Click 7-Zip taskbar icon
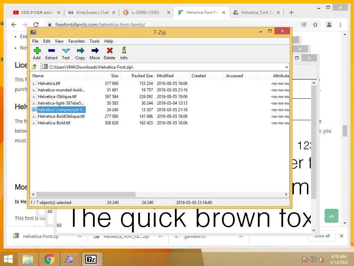Viewport: 354px width, 266px height. pyautogui.click(x=91, y=259)
